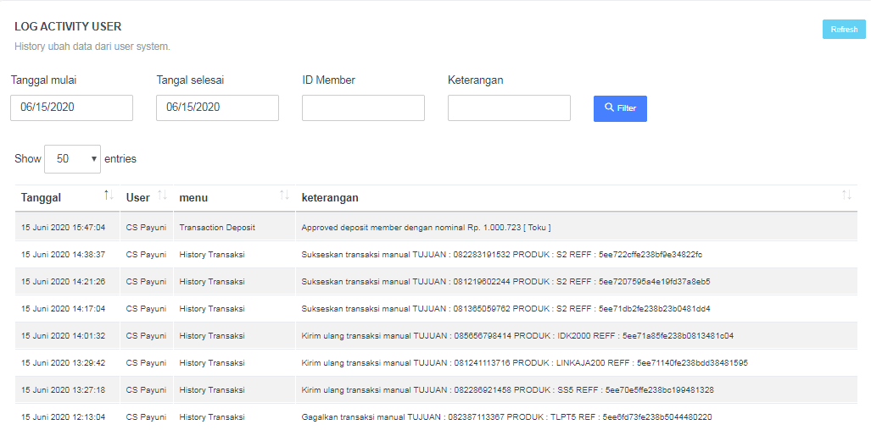The image size is (871, 430).
Task: Select the 15 Juni 2020 13:29:42 cell
Action: [x=67, y=363]
